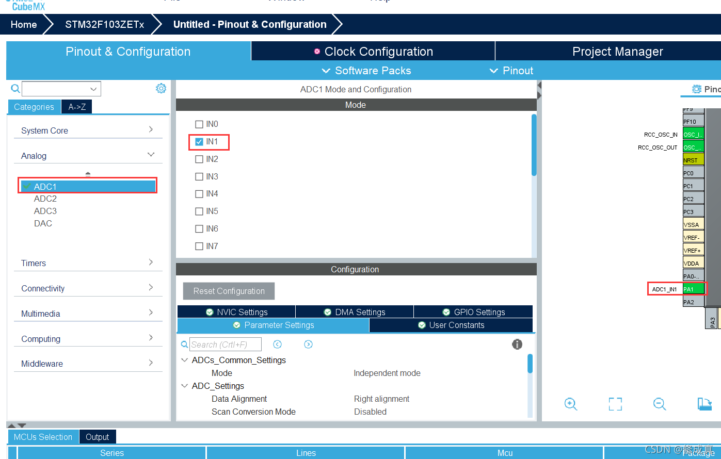
Task: Select DAC peripheral in Analog list
Action: (x=43, y=223)
